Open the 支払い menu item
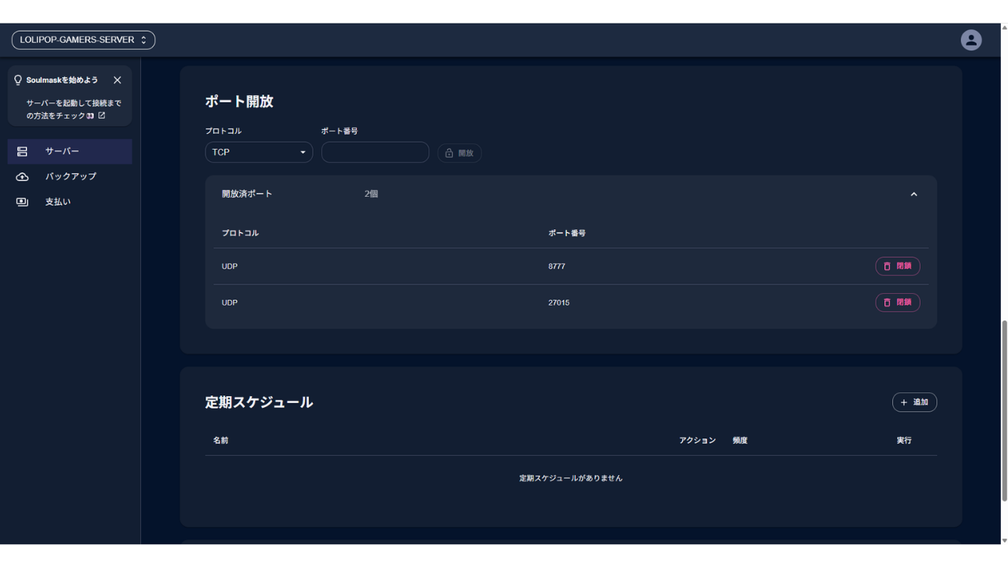This screenshot has height=567, width=1008. (70, 202)
